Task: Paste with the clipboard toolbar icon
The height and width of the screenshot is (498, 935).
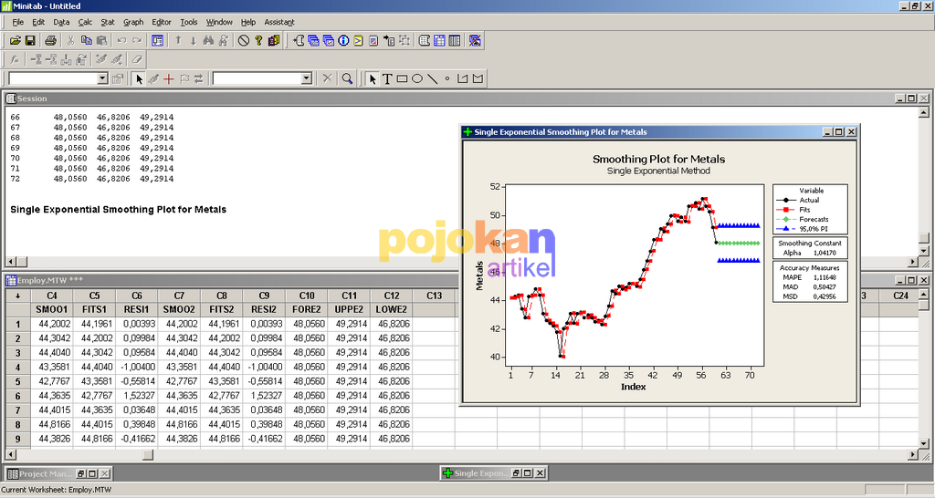Action: pos(101,40)
